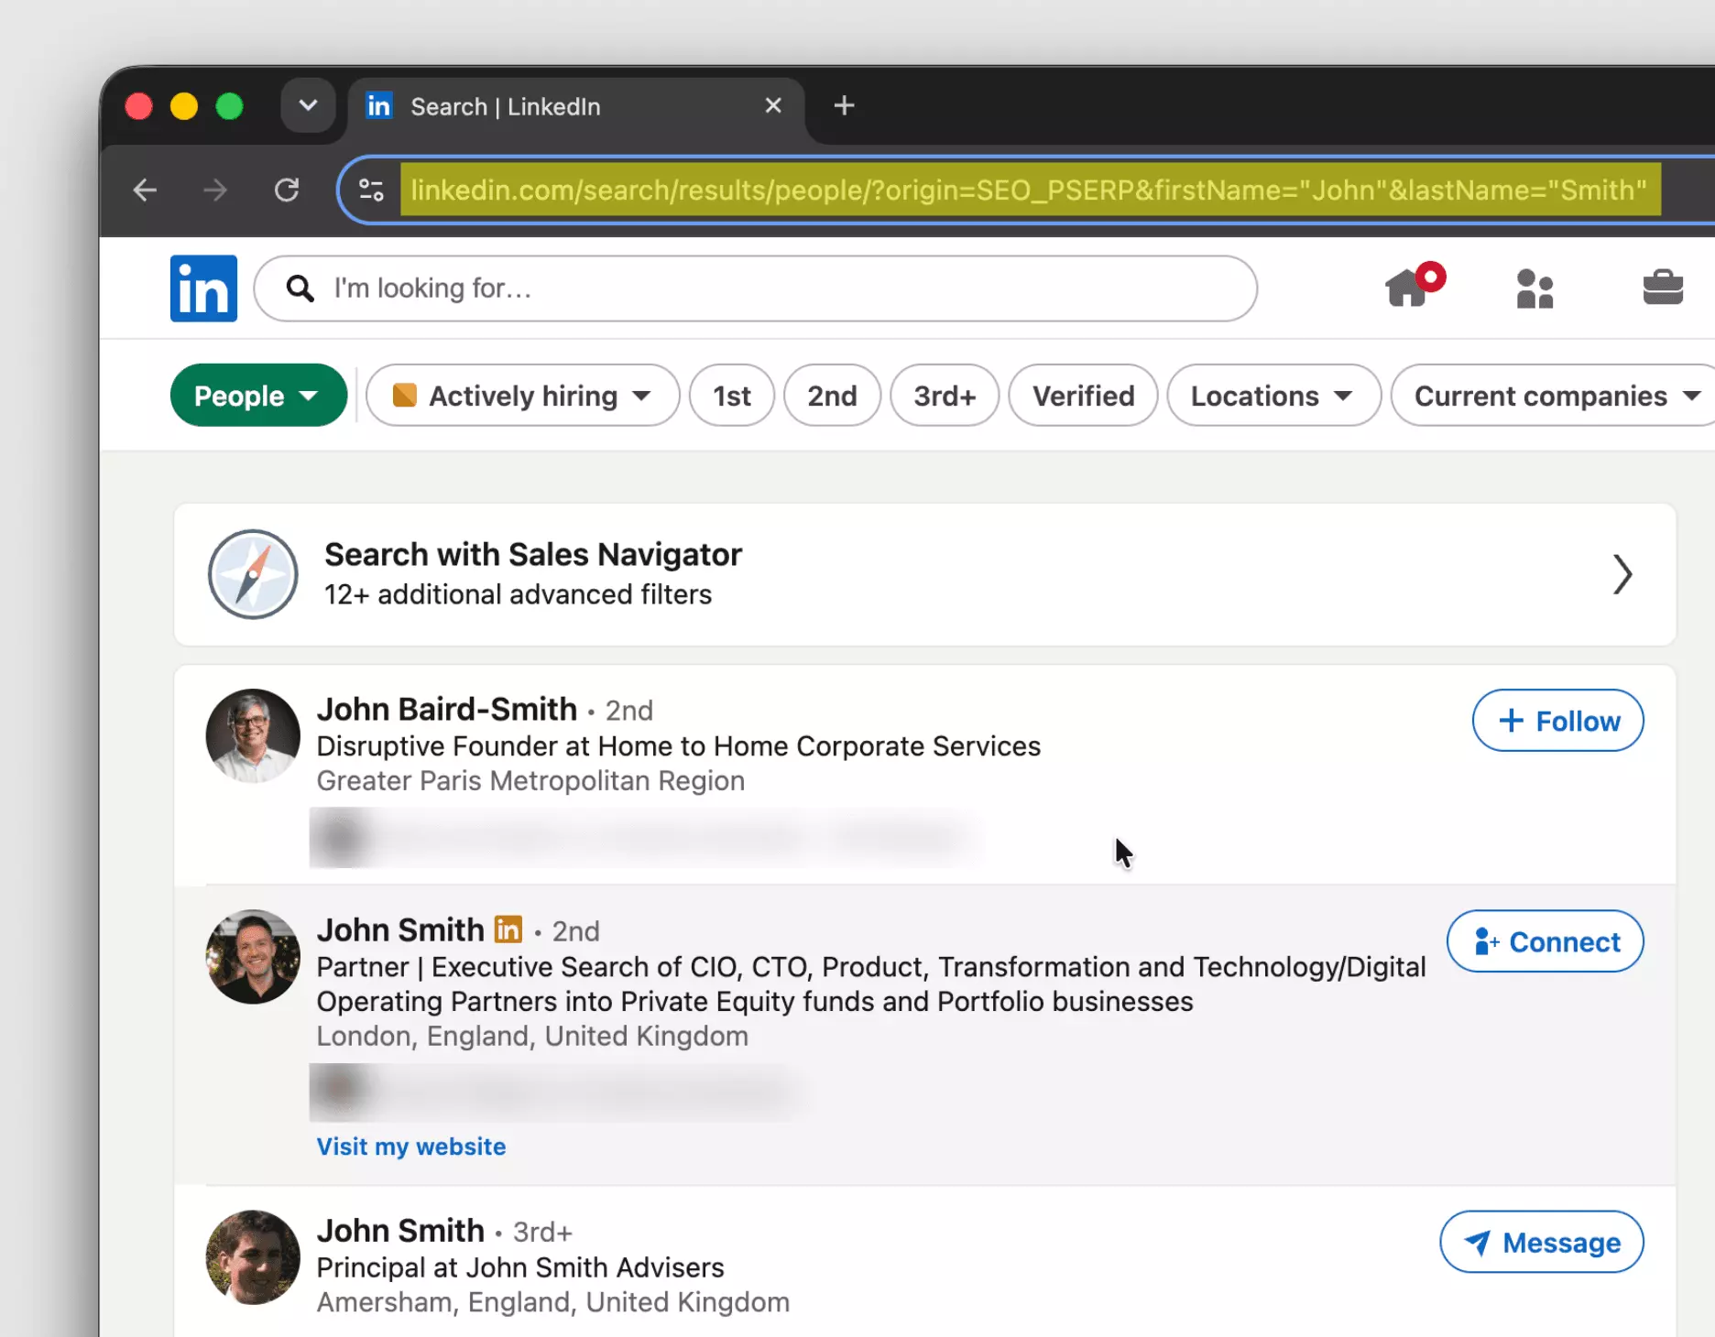Open the Visit my website link
1715x1337 pixels.
(410, 1147)
